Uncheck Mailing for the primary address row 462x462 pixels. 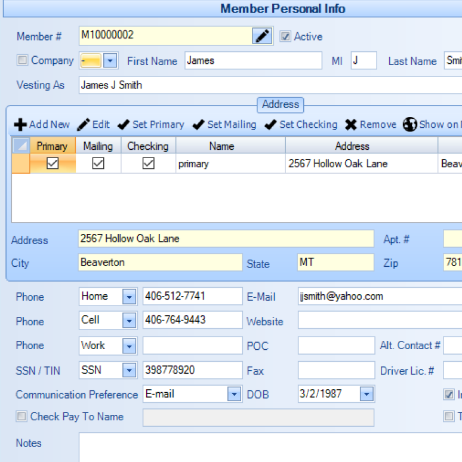(x=98, y=164)
